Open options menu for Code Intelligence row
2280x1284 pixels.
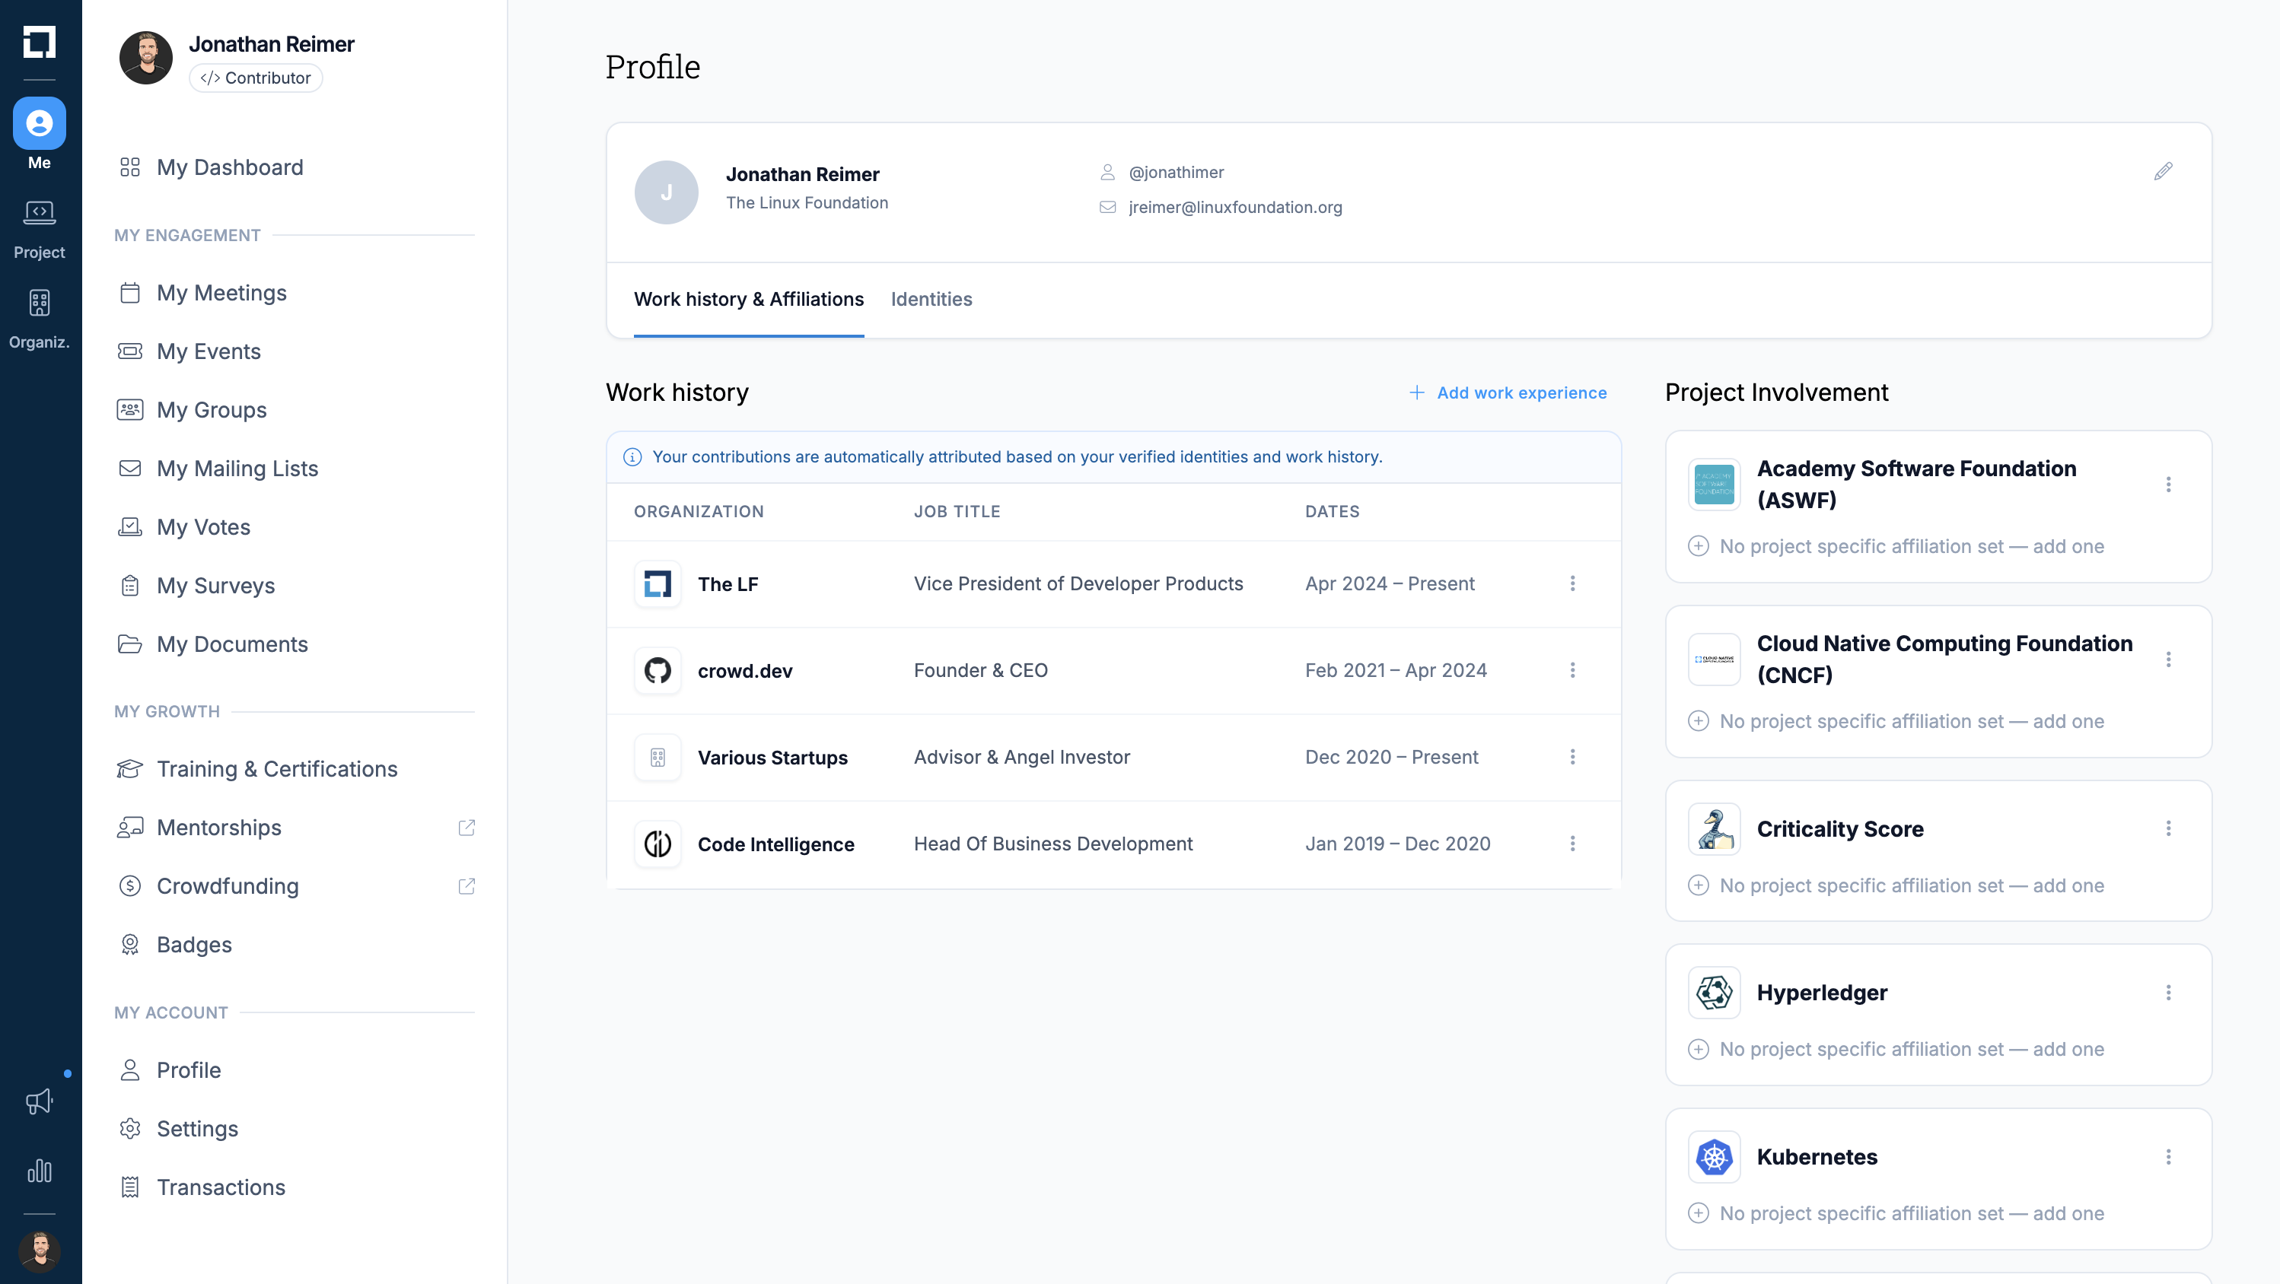coord(1572,844)
